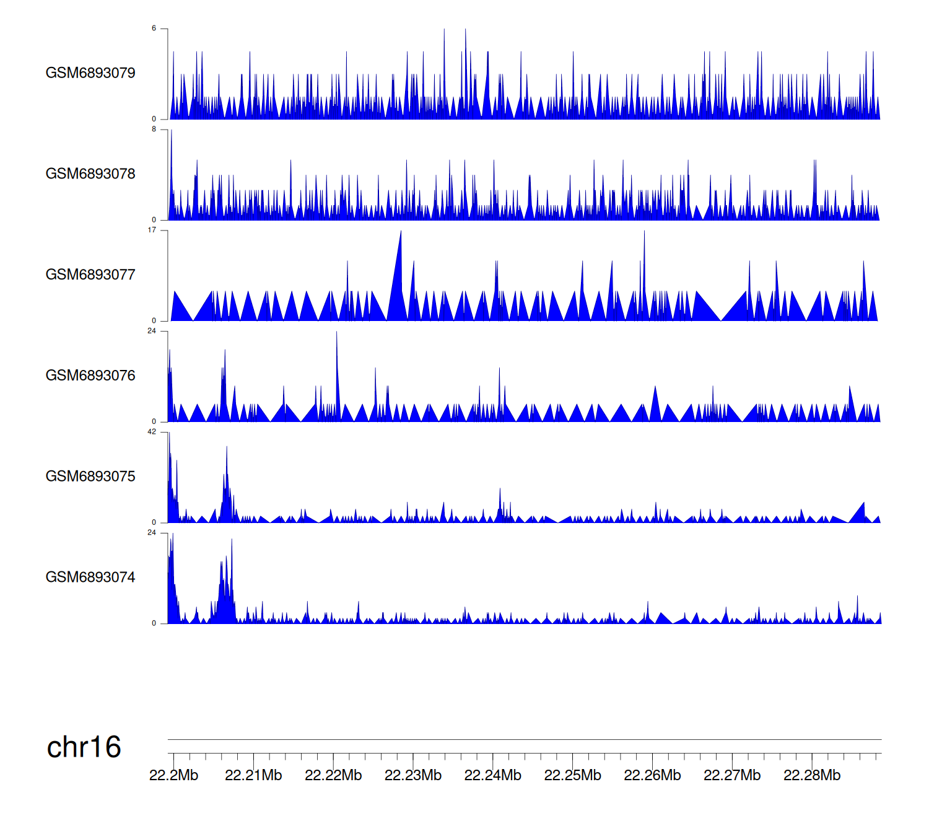Click the 22.24Mb coordinate label
Image resolution: width=929 pixels, height=818 pixels.
[493, 775]
